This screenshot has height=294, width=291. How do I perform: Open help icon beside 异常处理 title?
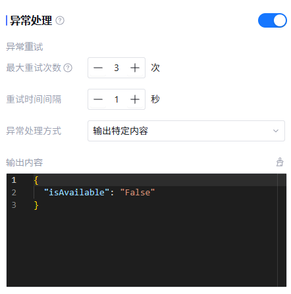60,20
